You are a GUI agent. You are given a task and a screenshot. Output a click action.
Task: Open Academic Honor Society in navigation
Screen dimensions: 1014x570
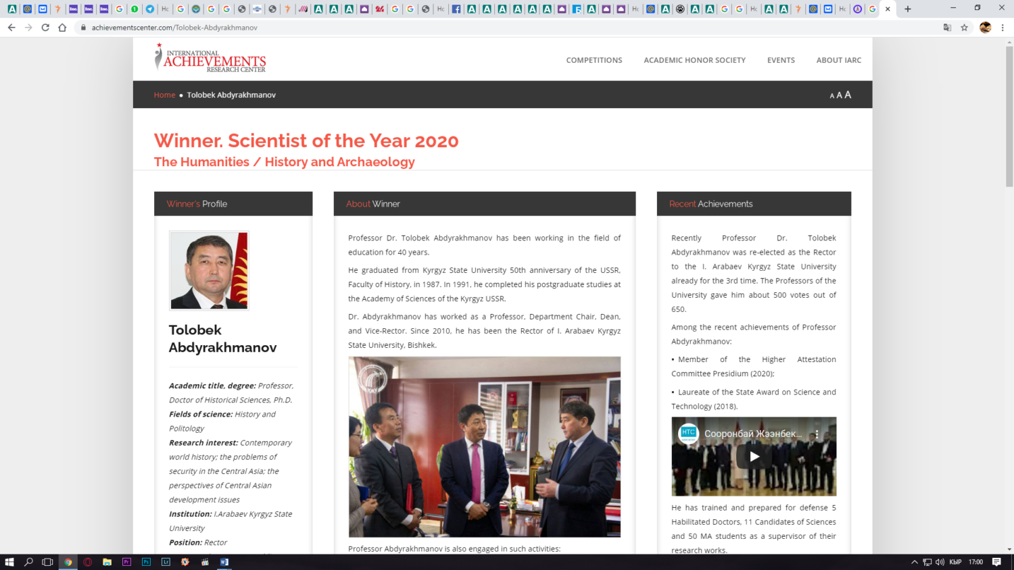point(694,60)
